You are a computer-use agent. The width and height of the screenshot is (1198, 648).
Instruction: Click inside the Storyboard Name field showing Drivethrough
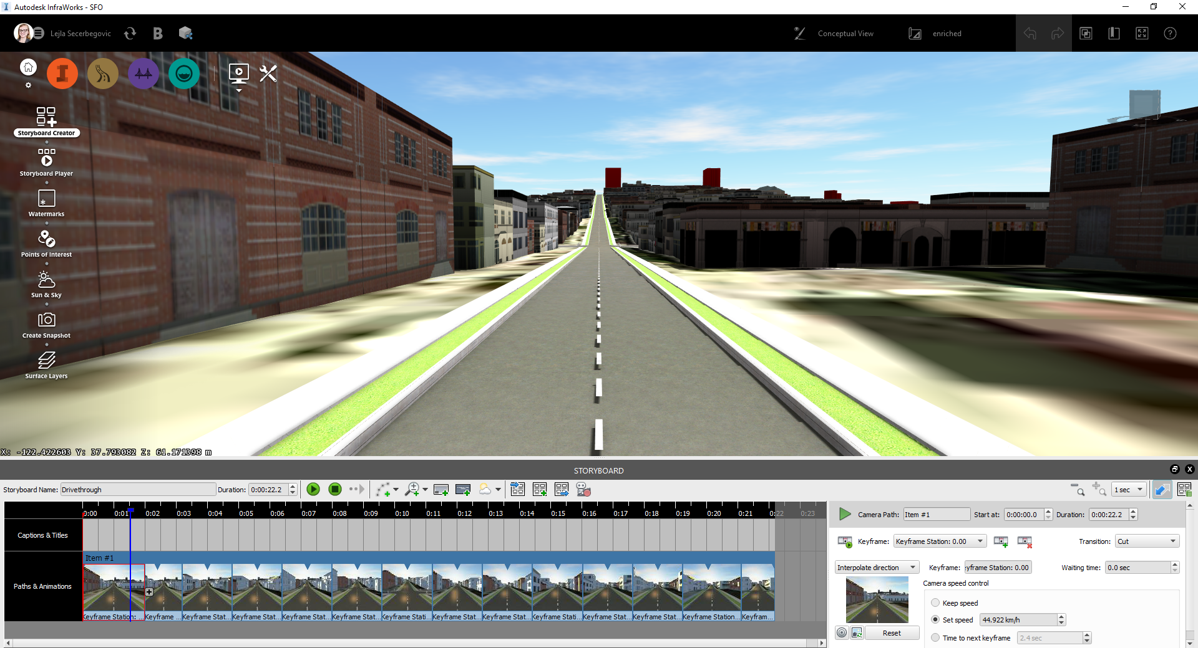click(x=137, y=490)
